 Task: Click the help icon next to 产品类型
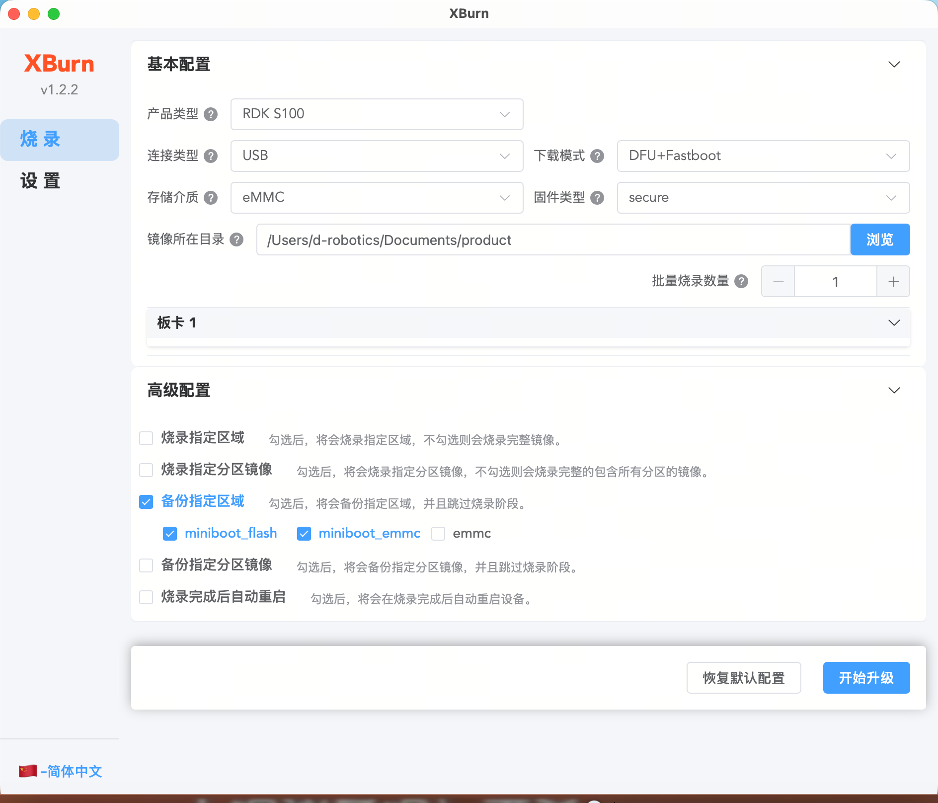211,114
